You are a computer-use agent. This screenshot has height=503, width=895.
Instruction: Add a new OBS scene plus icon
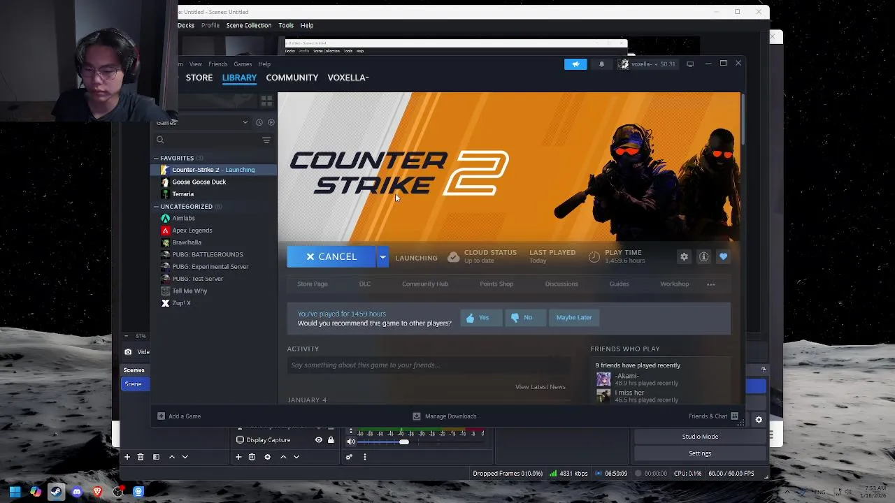[127, 457]
